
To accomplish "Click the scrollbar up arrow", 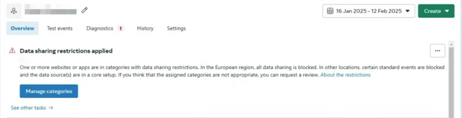I will pos(451,44).
